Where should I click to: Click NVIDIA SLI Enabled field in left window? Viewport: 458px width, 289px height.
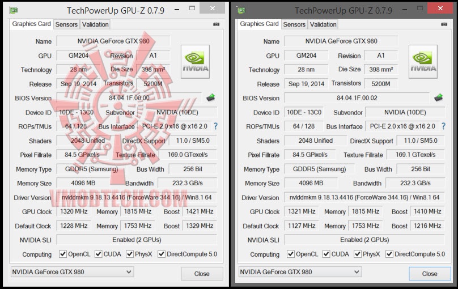pos(137,240)
